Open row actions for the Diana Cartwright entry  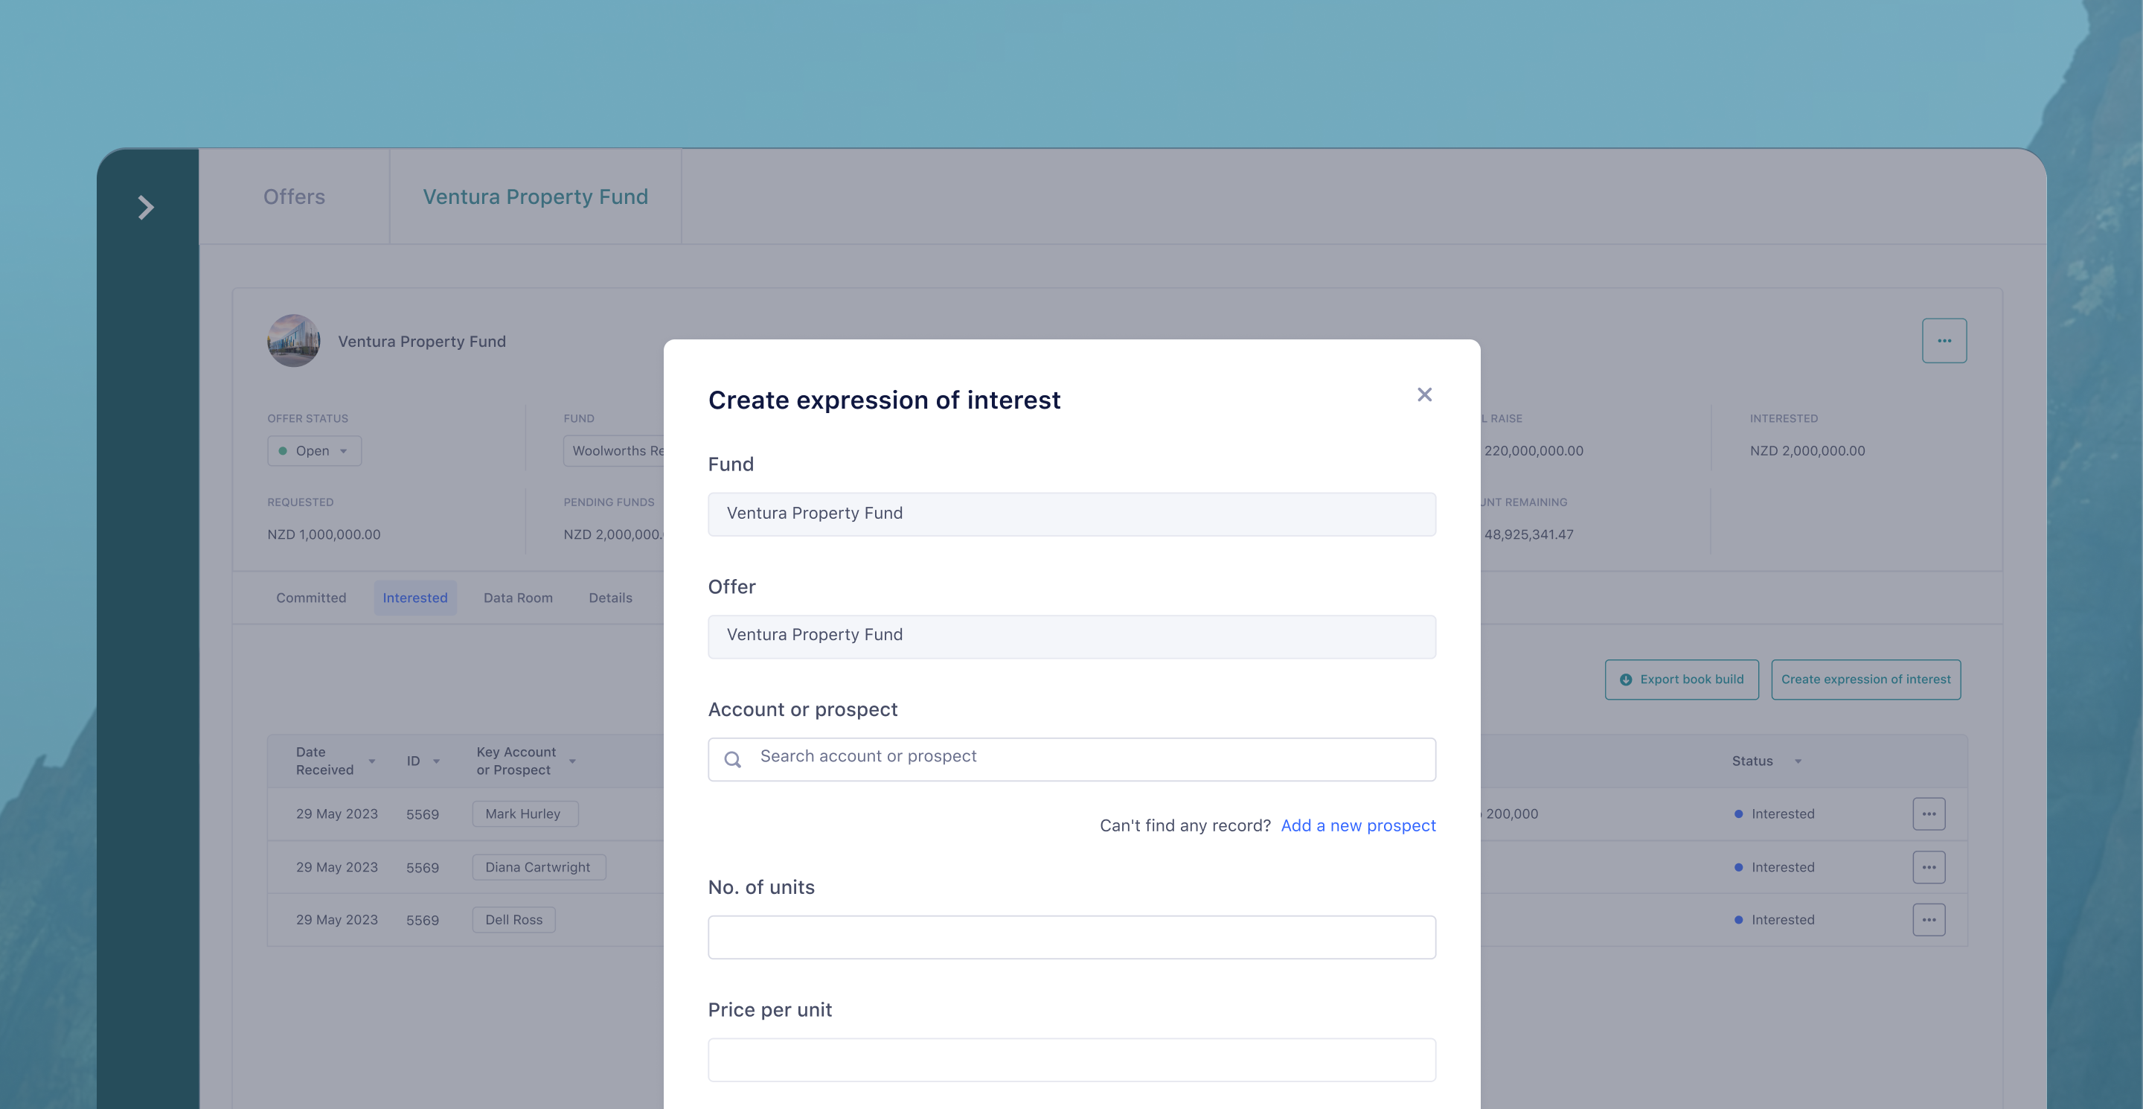coord(1929,867)
